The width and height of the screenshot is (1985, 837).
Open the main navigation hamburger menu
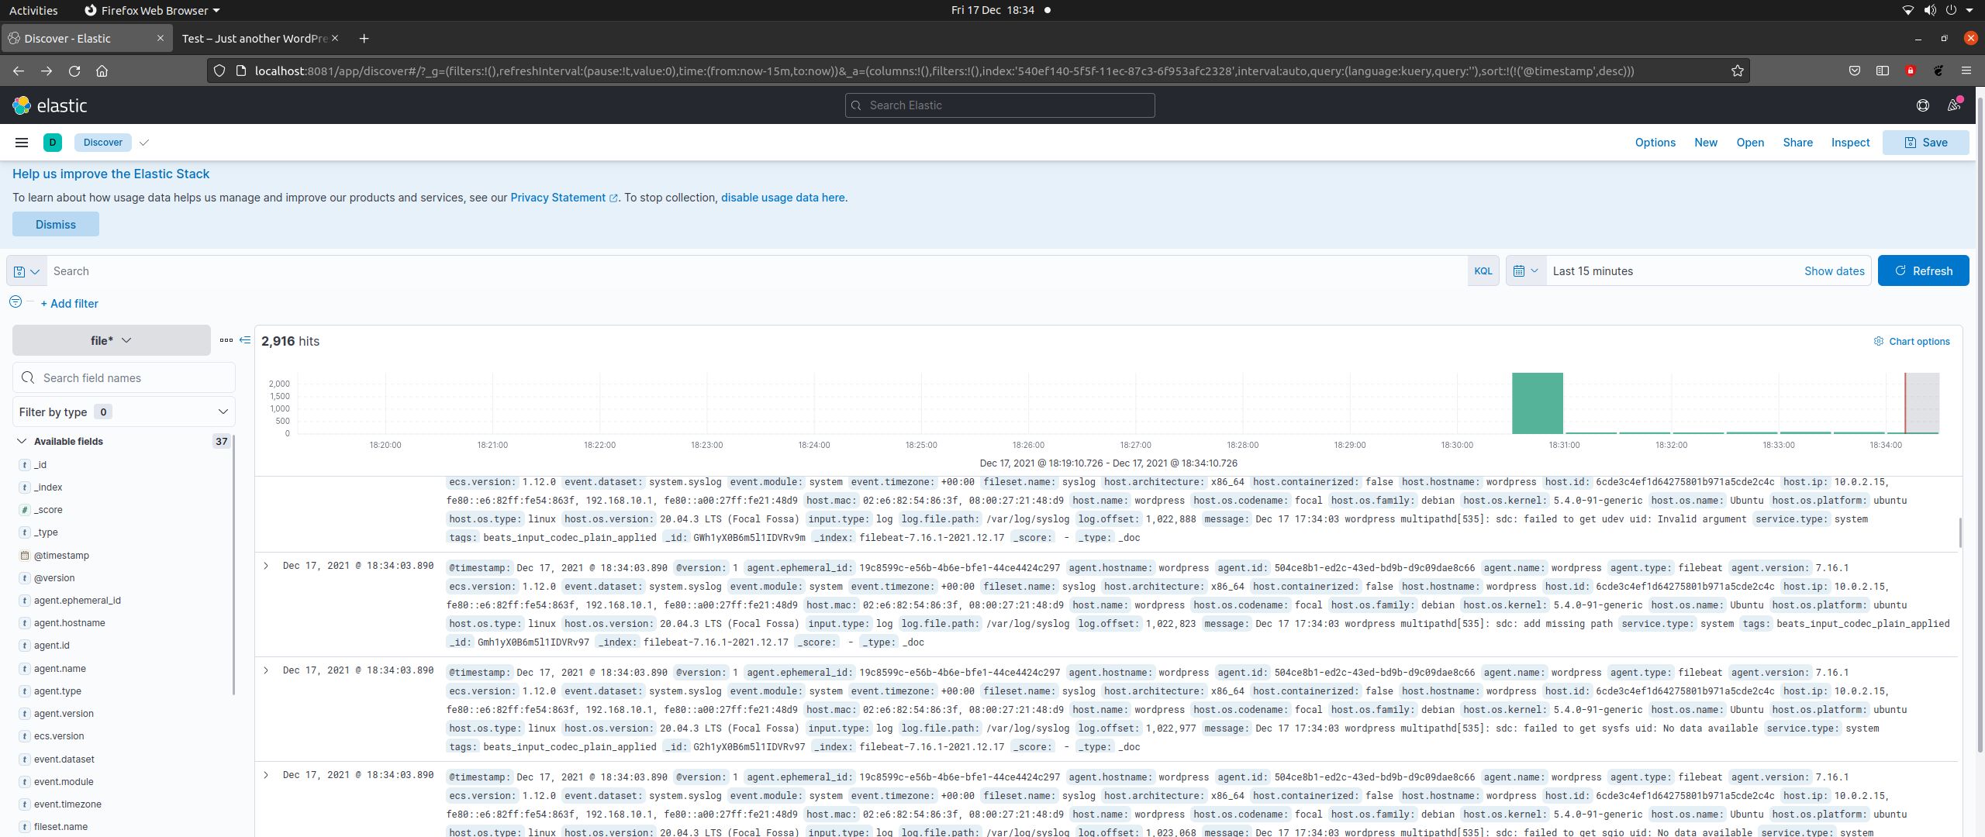pos(22,143)
